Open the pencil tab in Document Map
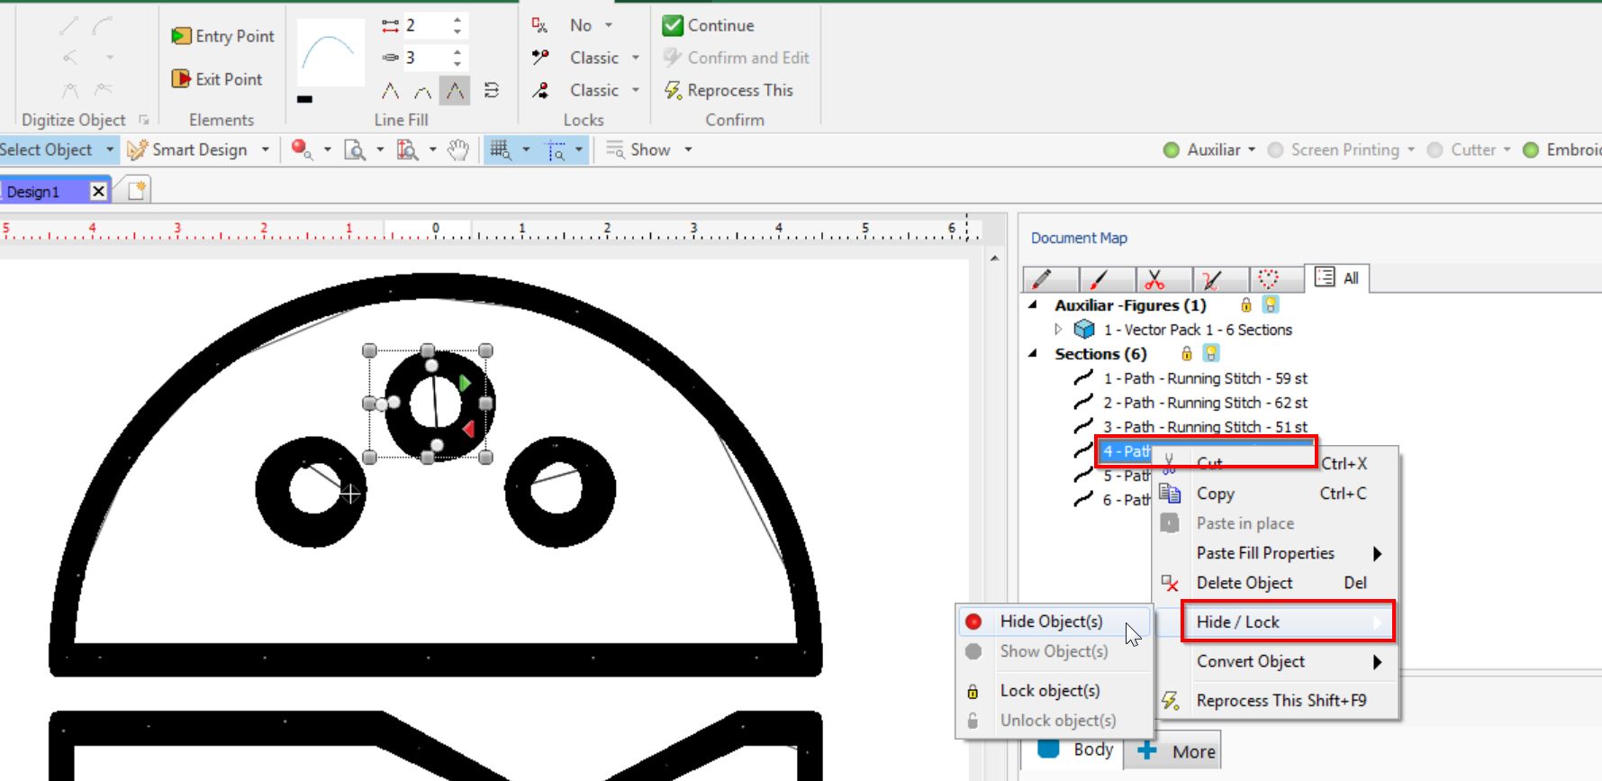This screenshot has height=781, width=1602. 1042,279
